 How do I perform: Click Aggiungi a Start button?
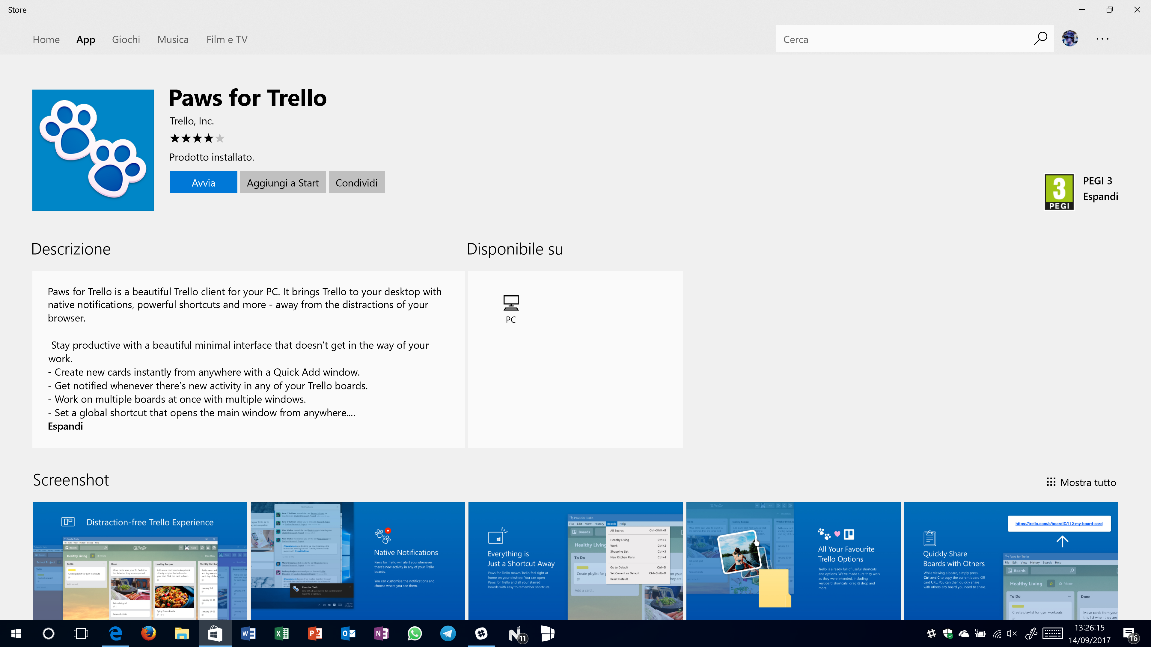tap(283, 182)
